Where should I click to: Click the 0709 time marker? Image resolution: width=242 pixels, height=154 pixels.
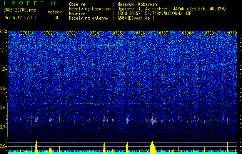click(x=209, y=33)
